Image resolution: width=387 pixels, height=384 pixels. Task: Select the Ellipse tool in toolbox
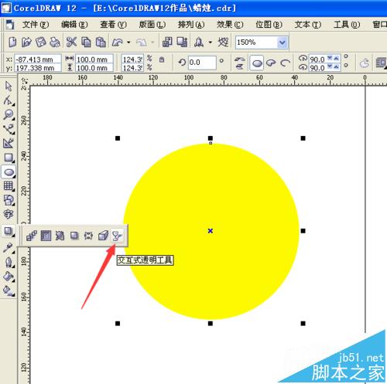point(9,172)
